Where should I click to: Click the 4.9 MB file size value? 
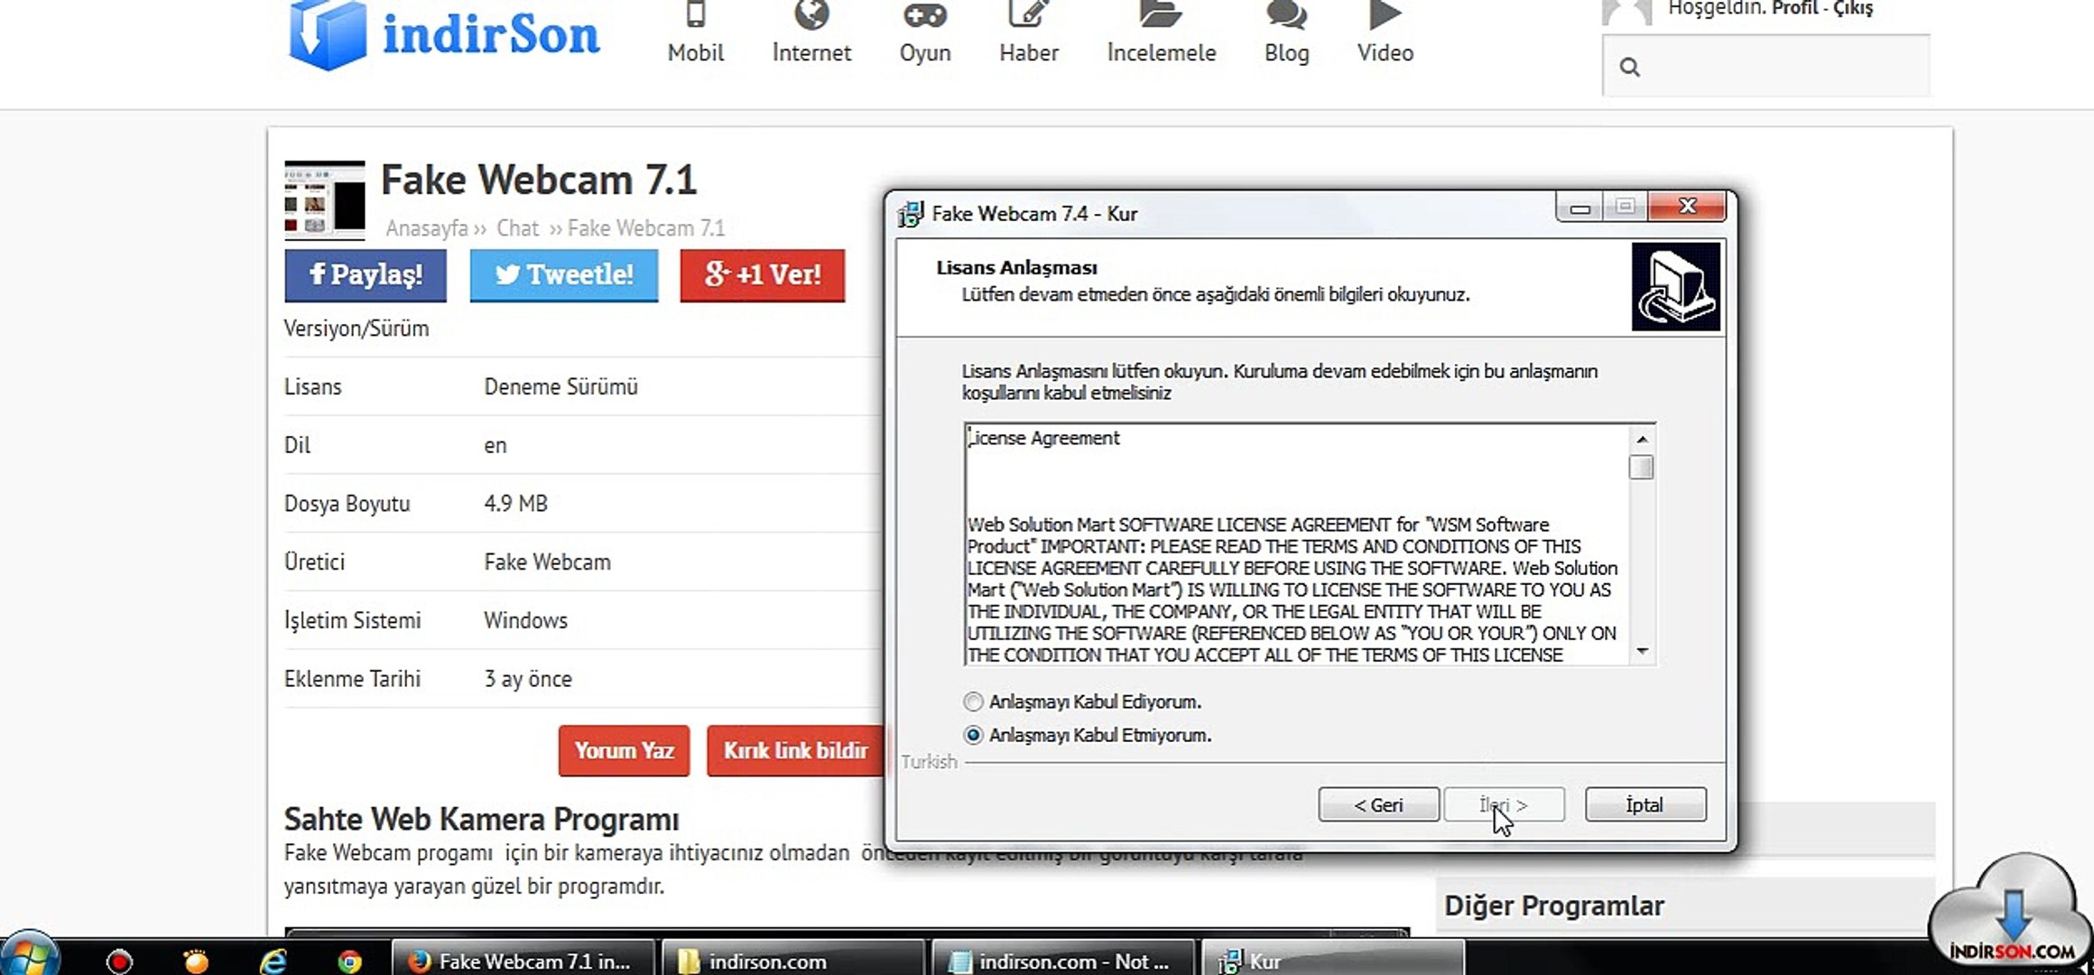(x=515, y=504)
